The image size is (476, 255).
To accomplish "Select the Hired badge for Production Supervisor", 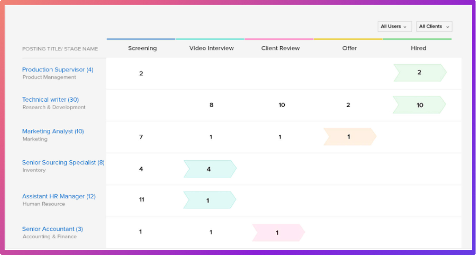I will (420, 73).
